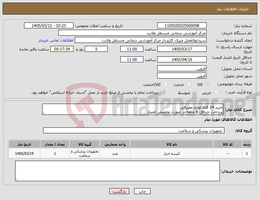Click the countdown timer field 00:17:34
Image resolution: width=260 pixels, height=200 pixels.
(x=62, y=49)
